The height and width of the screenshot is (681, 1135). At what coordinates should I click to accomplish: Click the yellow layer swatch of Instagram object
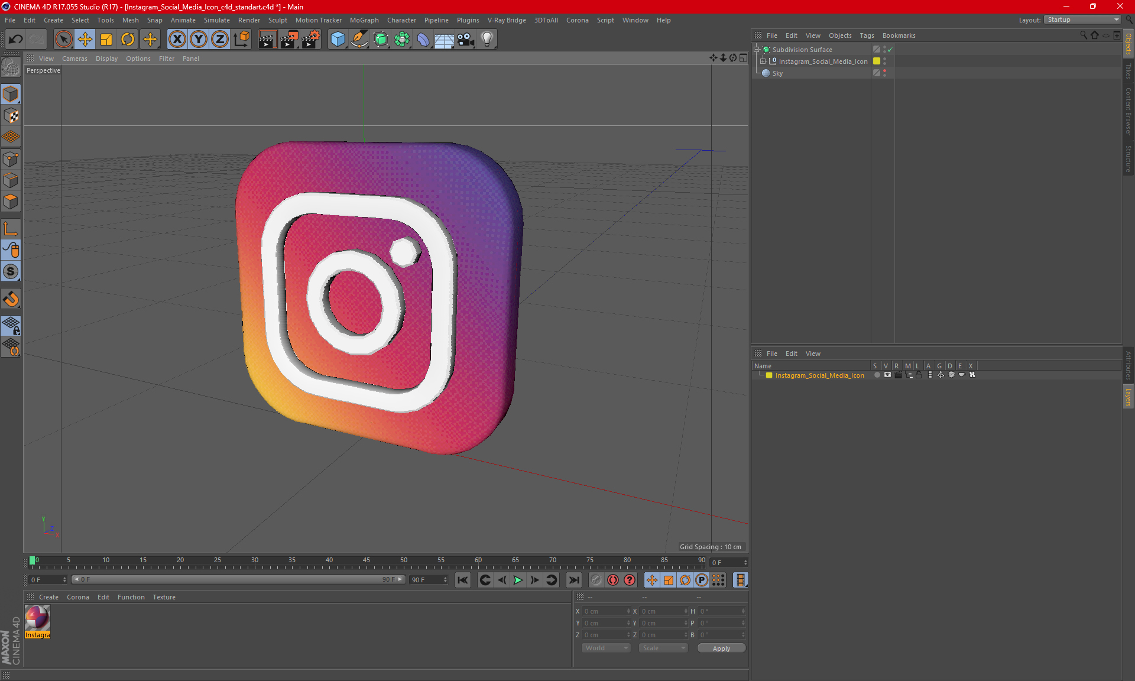pos(877,61)
